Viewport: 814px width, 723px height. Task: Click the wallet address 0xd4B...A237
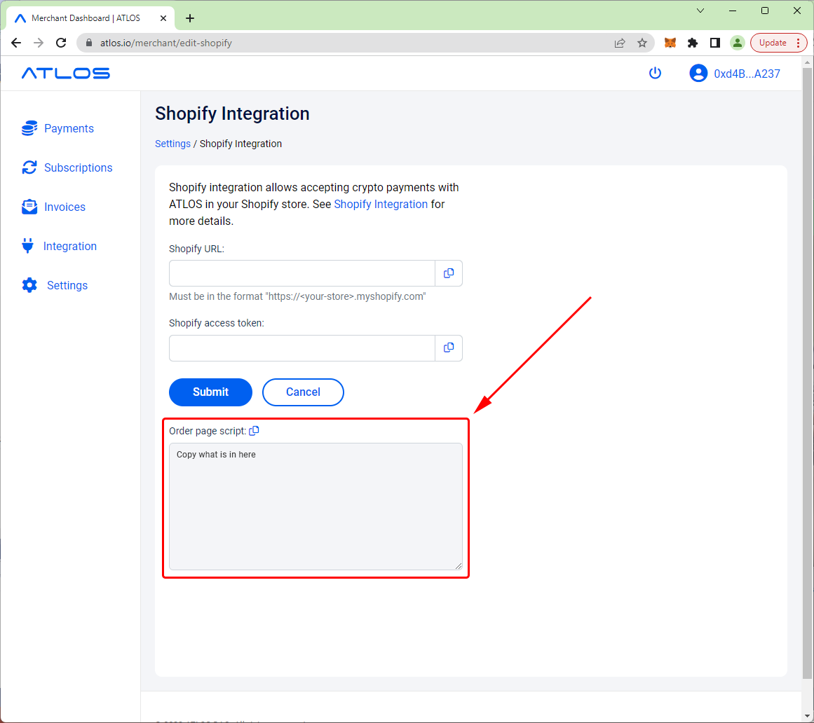(x=747, y=74)
